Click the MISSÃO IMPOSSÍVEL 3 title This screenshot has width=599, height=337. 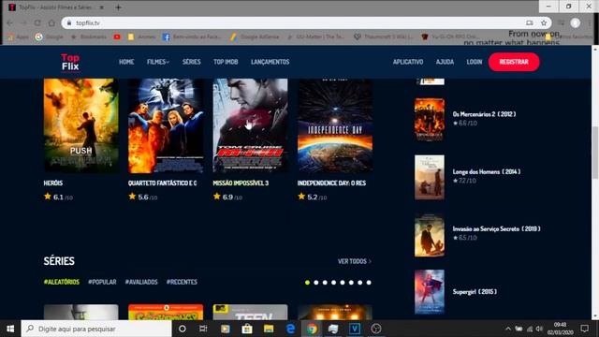pos(241,183)
